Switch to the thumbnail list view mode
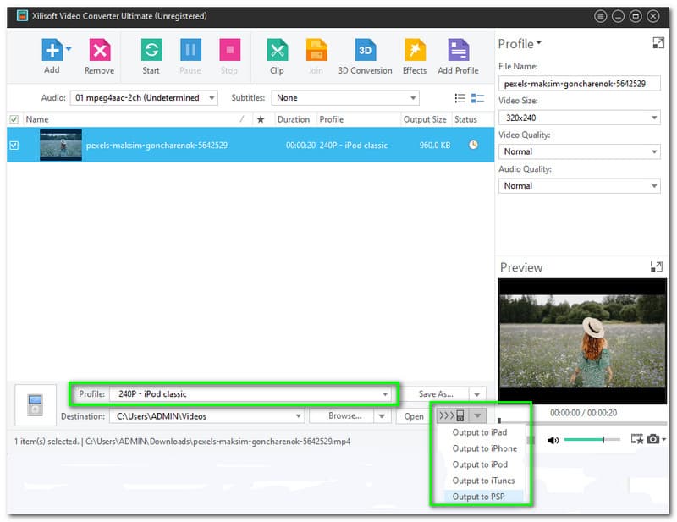The image size is (677, 522). coord(477,98)
